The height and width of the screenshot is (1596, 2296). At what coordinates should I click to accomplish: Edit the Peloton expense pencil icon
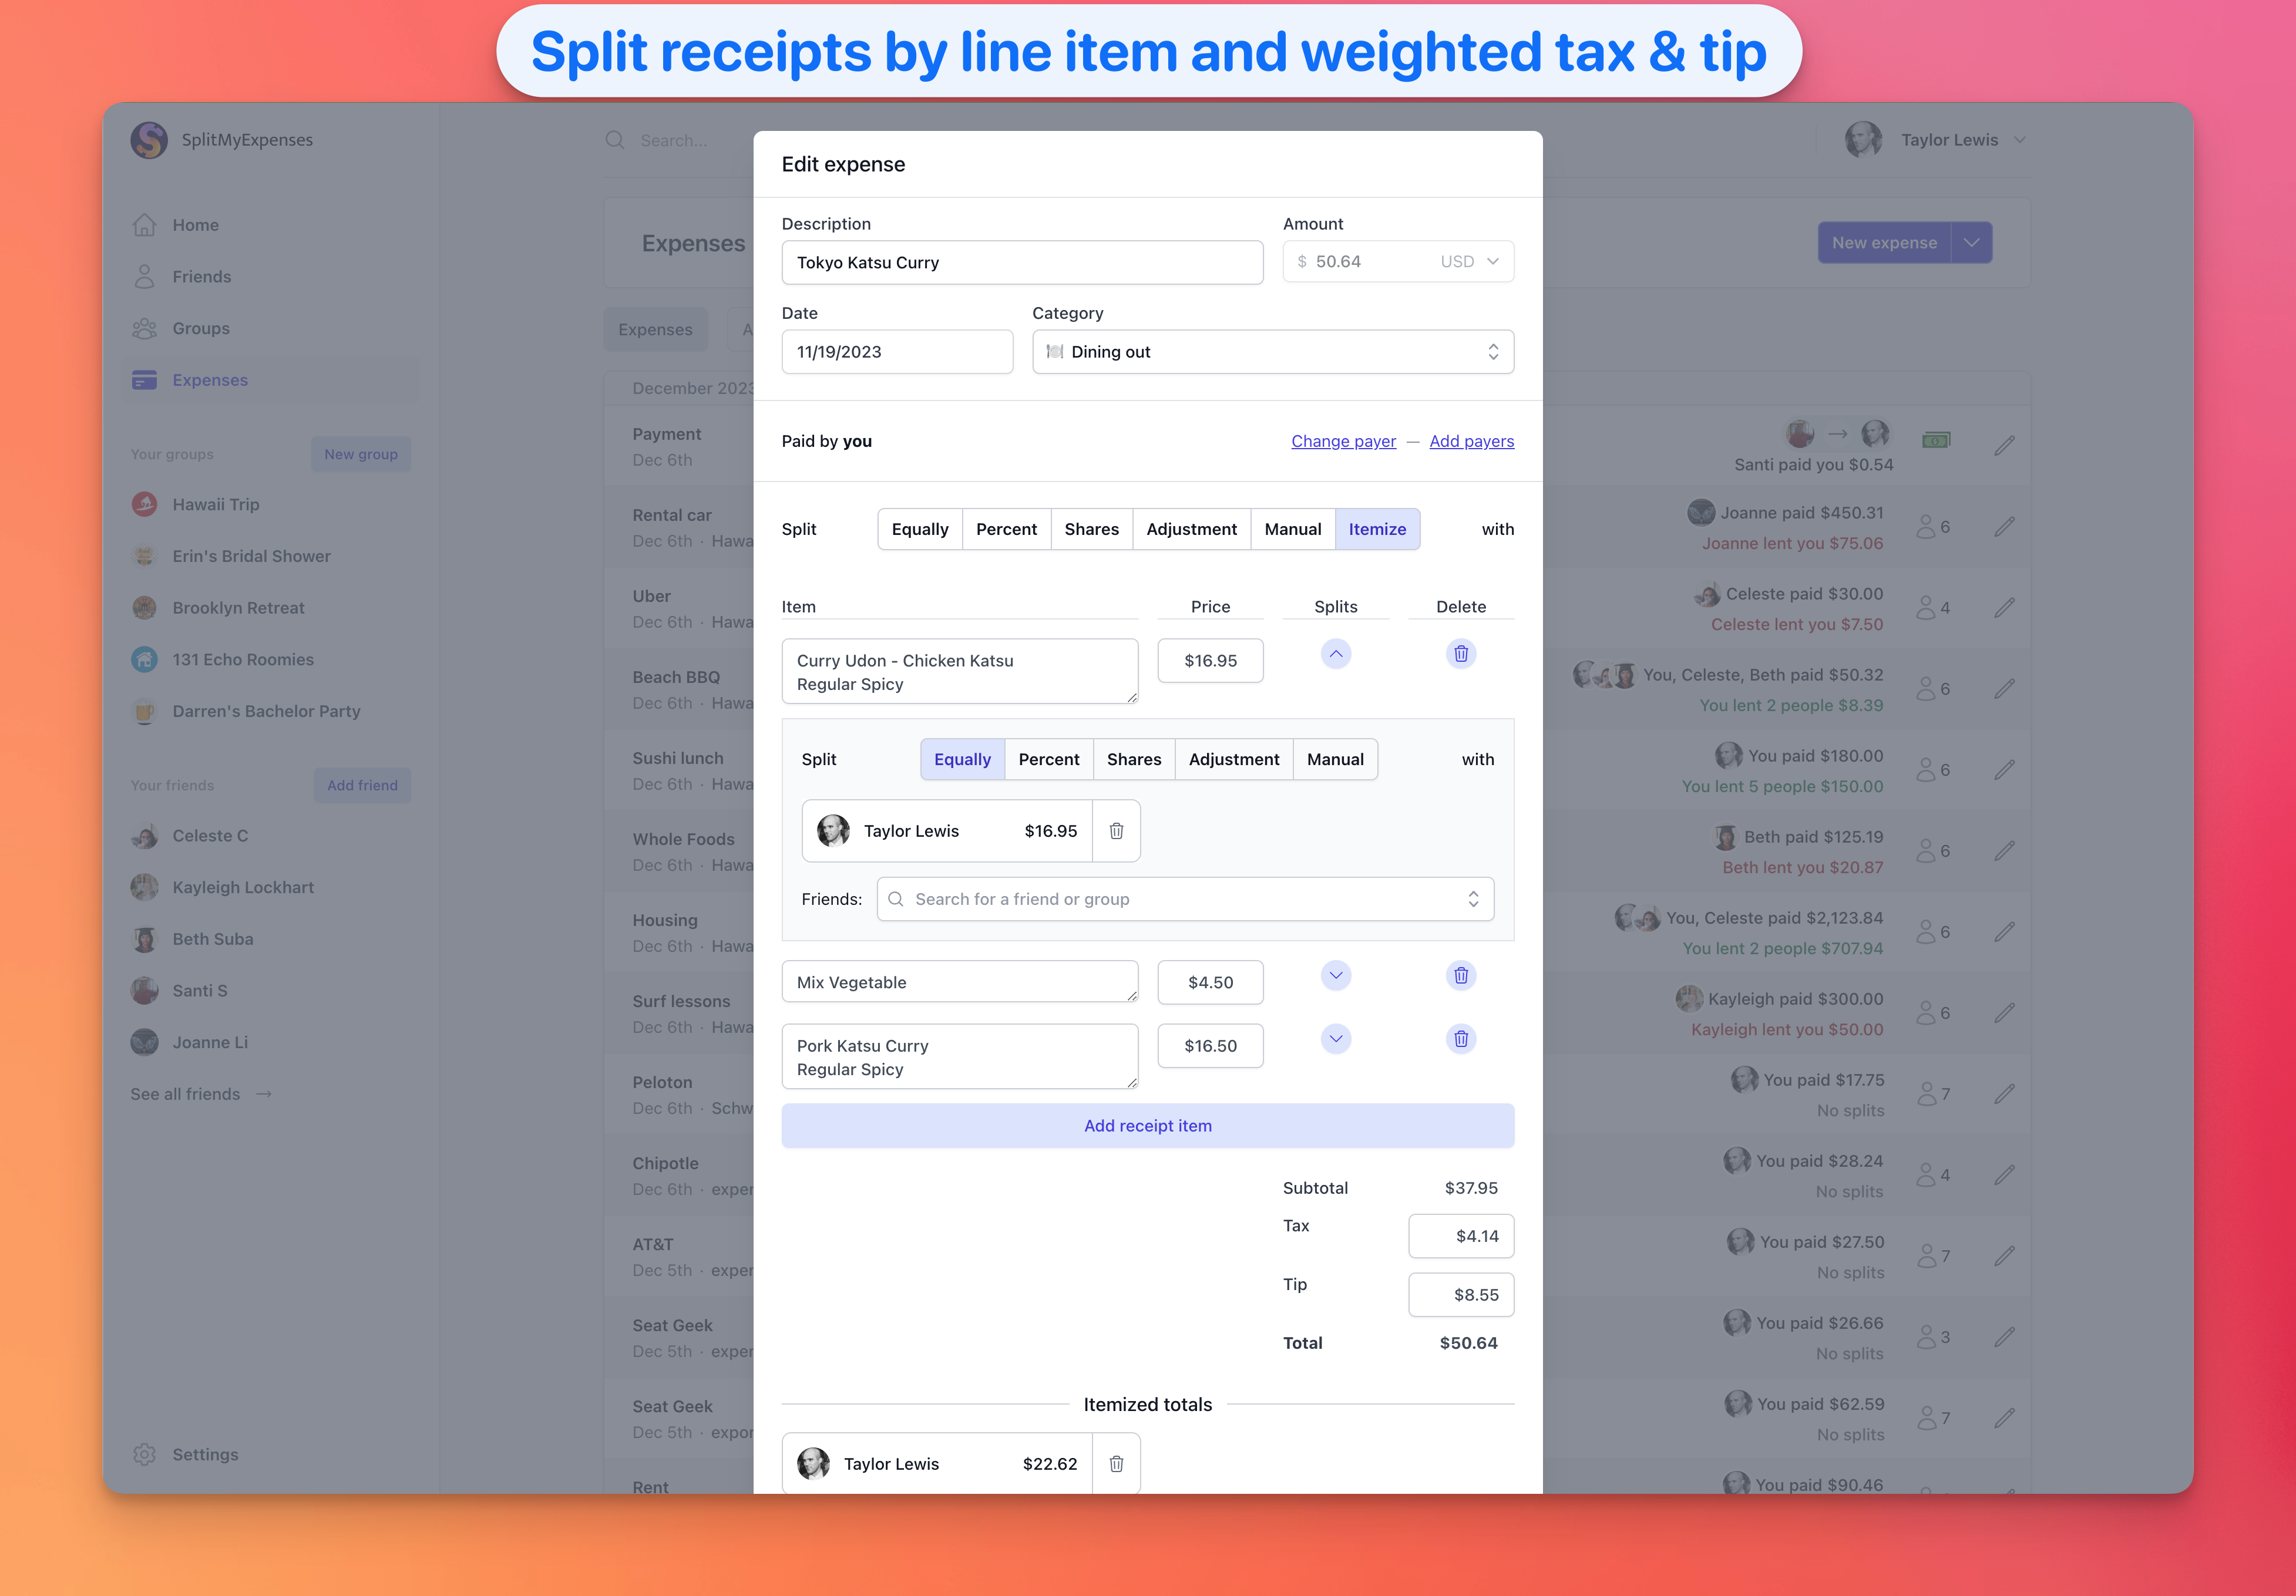point(2005,1094)
